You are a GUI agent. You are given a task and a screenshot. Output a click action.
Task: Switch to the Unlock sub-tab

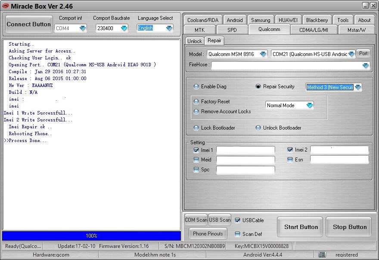tap(195, 41)
